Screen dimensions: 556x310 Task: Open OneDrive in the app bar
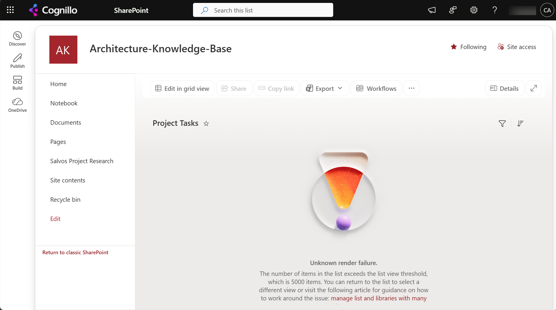(18, 105)
